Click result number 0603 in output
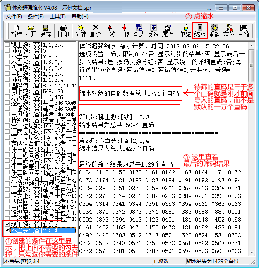The width and height of the screenshot is (259, 268). [235, 251]
